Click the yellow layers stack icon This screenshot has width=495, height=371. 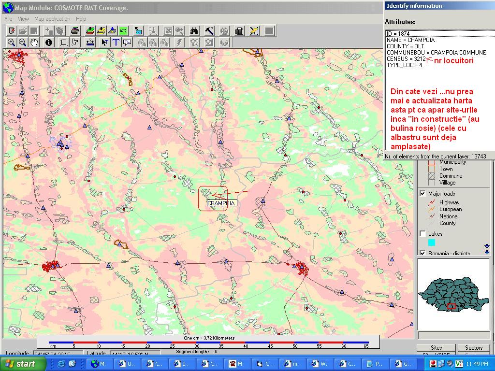101,31
